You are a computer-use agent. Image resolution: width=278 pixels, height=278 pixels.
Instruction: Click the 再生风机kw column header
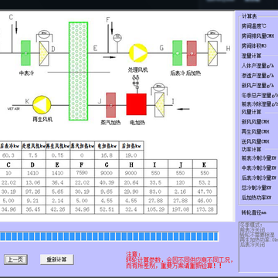58,146
